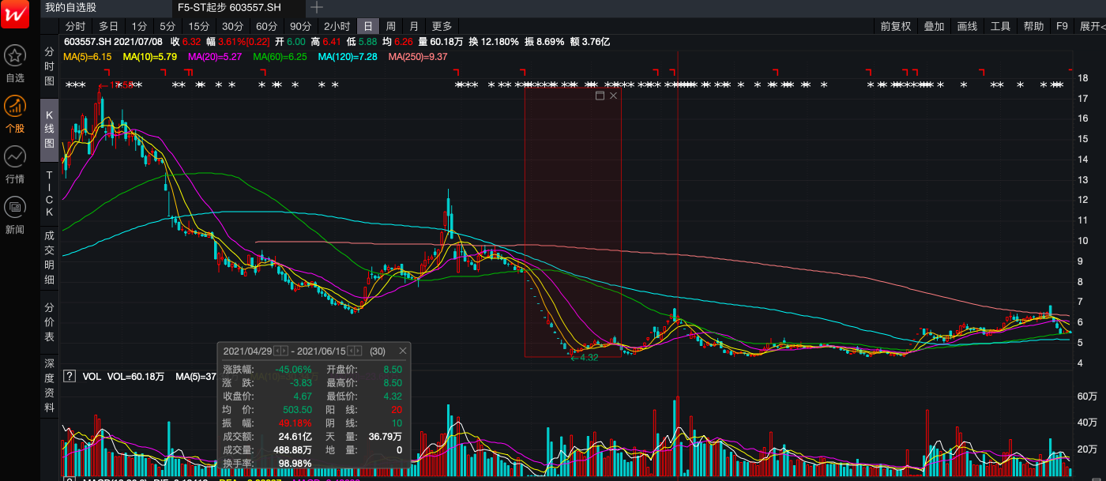Click the MA(10)=5.79 indicator label
The image size is (1106, 481).
[x=149, y=57]
